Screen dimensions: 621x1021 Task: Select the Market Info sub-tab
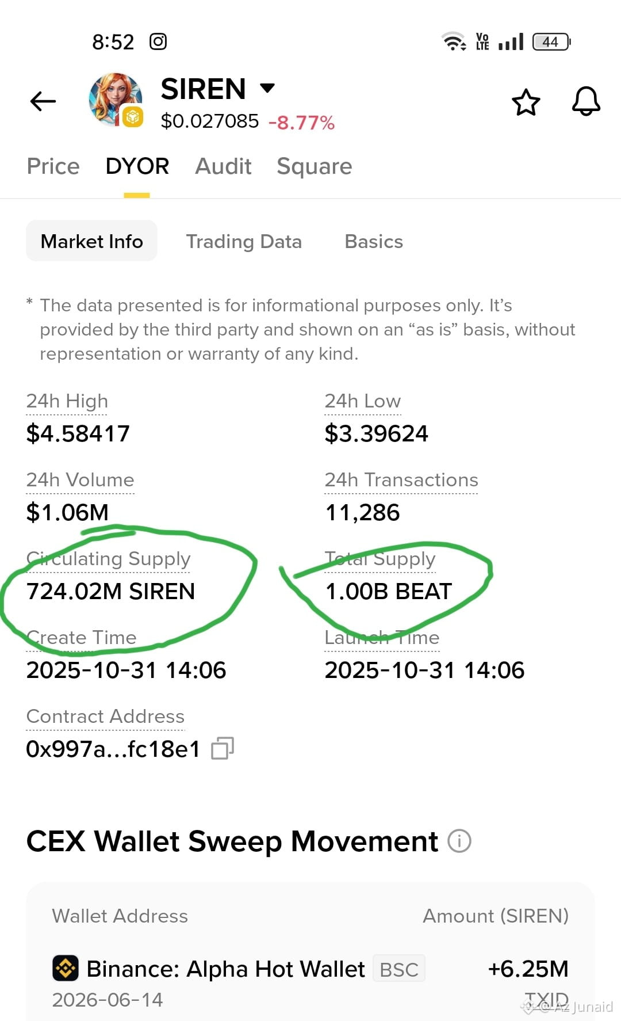[92, 241]
